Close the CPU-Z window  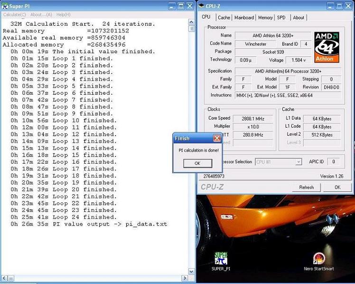pyautogui.click(x=348, y=6)
